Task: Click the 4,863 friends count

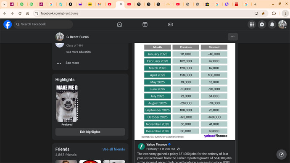Action: coord(66,155)
